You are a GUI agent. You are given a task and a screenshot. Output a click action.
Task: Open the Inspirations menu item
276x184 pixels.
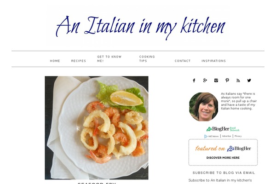213,61
